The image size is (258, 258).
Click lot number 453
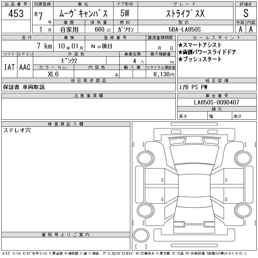(x=16, y=13)
